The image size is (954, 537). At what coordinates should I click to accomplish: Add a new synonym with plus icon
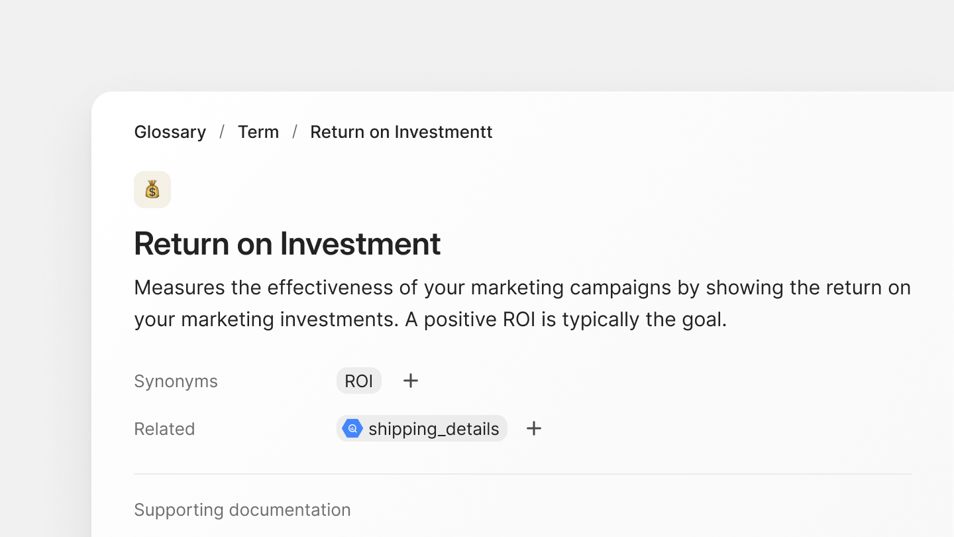pyautogui.click(x=411, y=381)
